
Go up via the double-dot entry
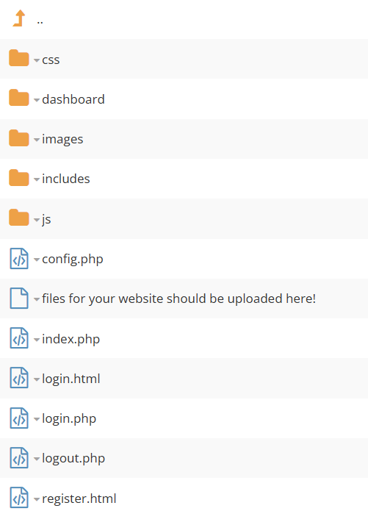(40, 22)
